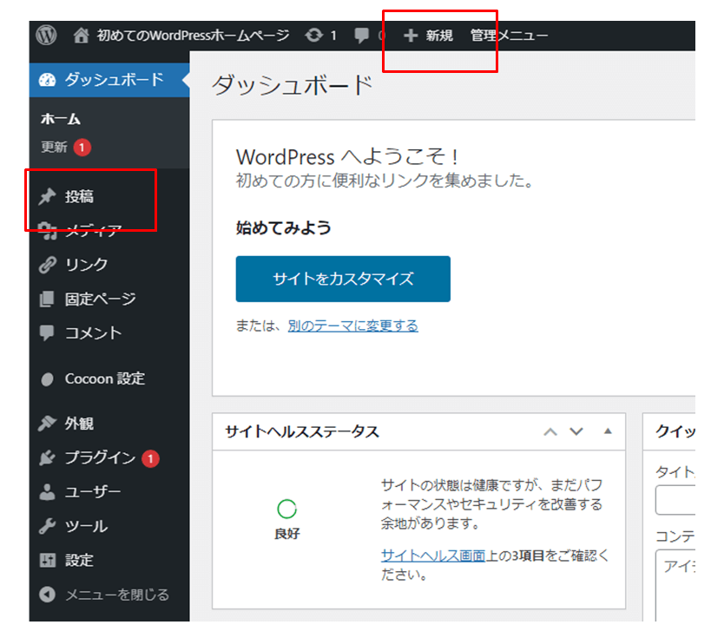The image size is (711, 638).
Task: Click the pages icon for 固定ページ
Action: [x=47, y=299]
